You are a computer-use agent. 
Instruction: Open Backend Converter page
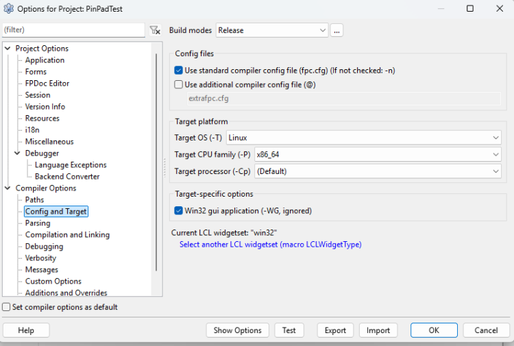coord(67,177)
